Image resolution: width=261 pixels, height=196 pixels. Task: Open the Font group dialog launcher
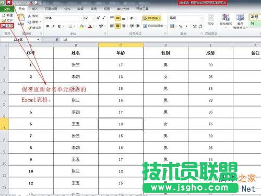pos(105,33)
